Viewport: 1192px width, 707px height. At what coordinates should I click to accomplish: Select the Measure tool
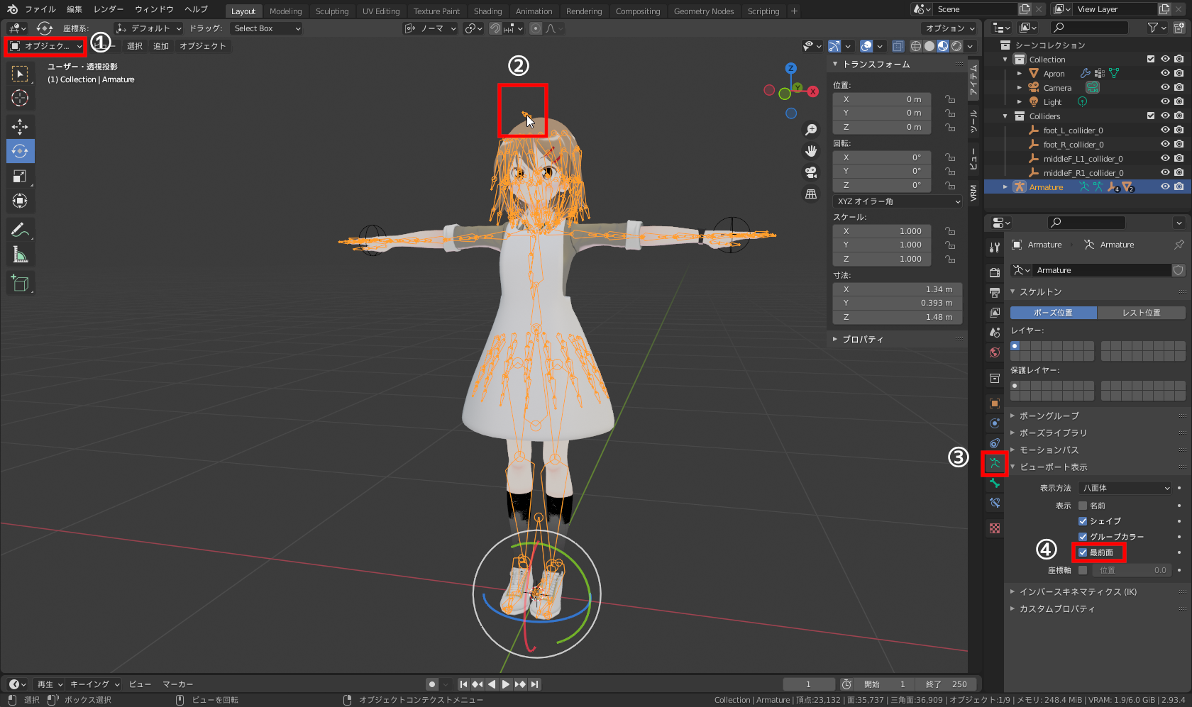point(20,255)
